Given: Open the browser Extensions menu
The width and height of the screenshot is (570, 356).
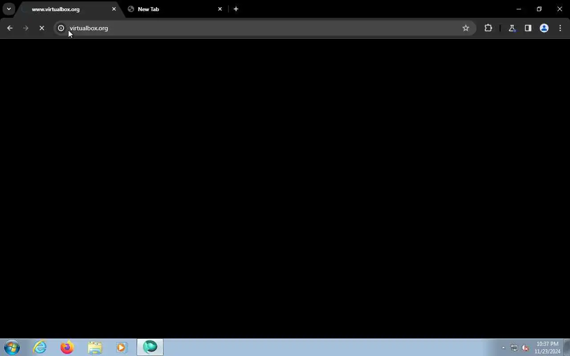Looking at the screenshot, I should pyautogui.click(x=488, y=28).
